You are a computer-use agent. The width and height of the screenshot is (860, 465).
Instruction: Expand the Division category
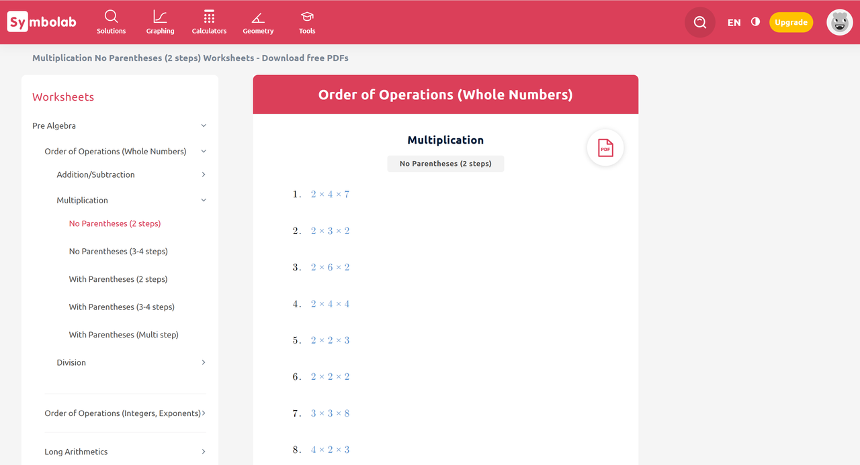[204, 362]
